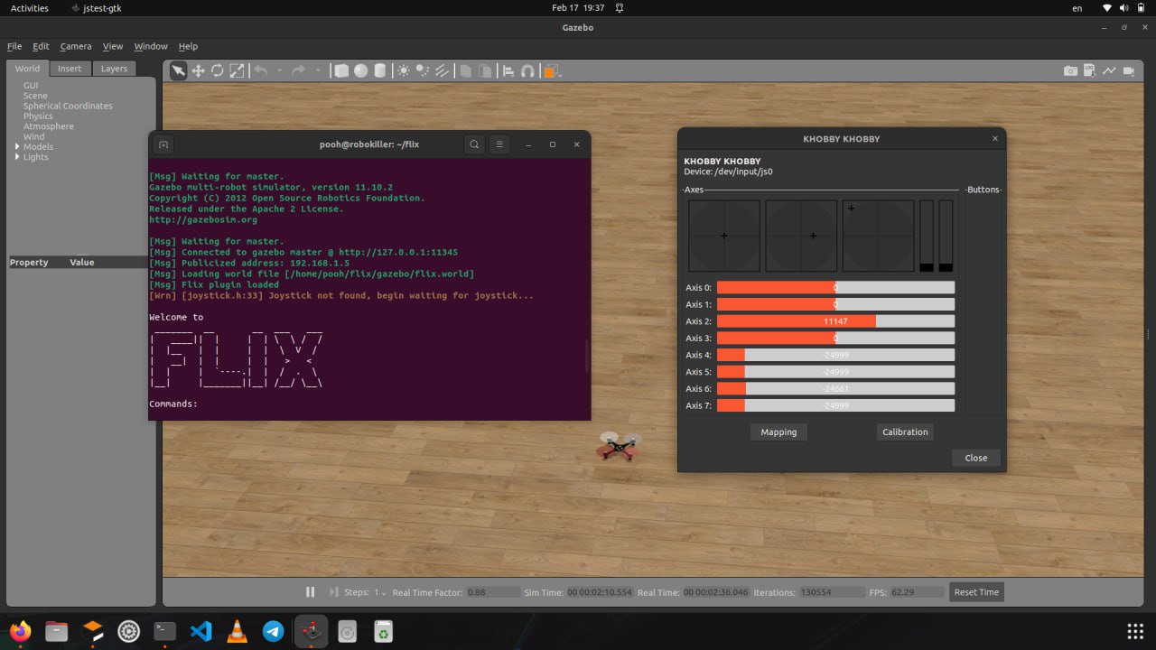1156x650 pixels.
Task: Activate the Snap magnet tool
Action: pyautogui.click(x=528, y=70)
